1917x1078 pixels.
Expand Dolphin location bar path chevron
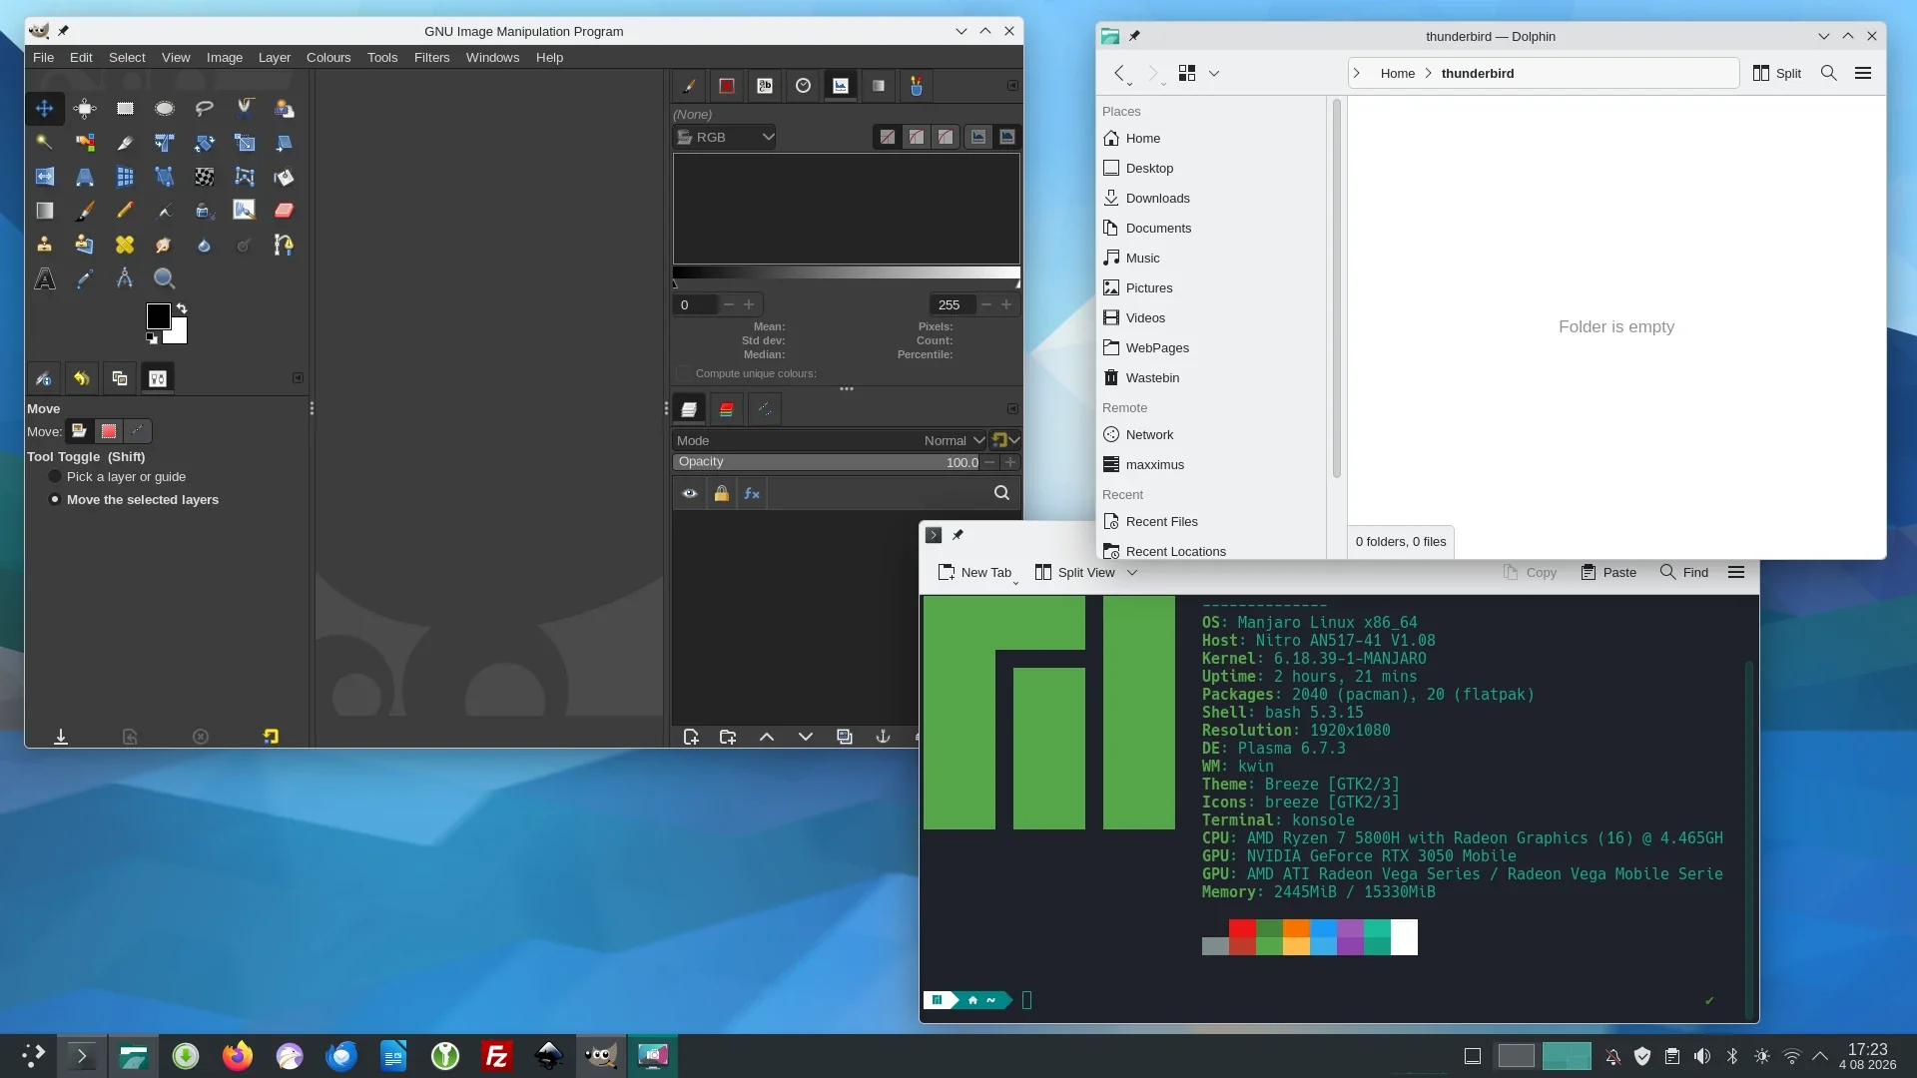point(1357,73)
